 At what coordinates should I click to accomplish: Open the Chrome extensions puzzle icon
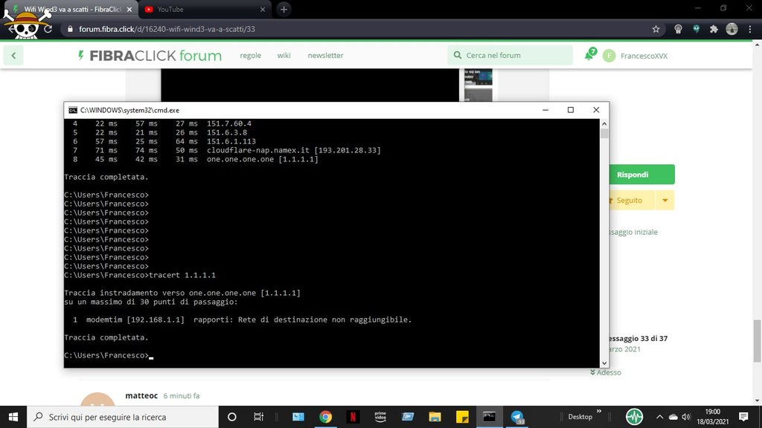point(714,29)
